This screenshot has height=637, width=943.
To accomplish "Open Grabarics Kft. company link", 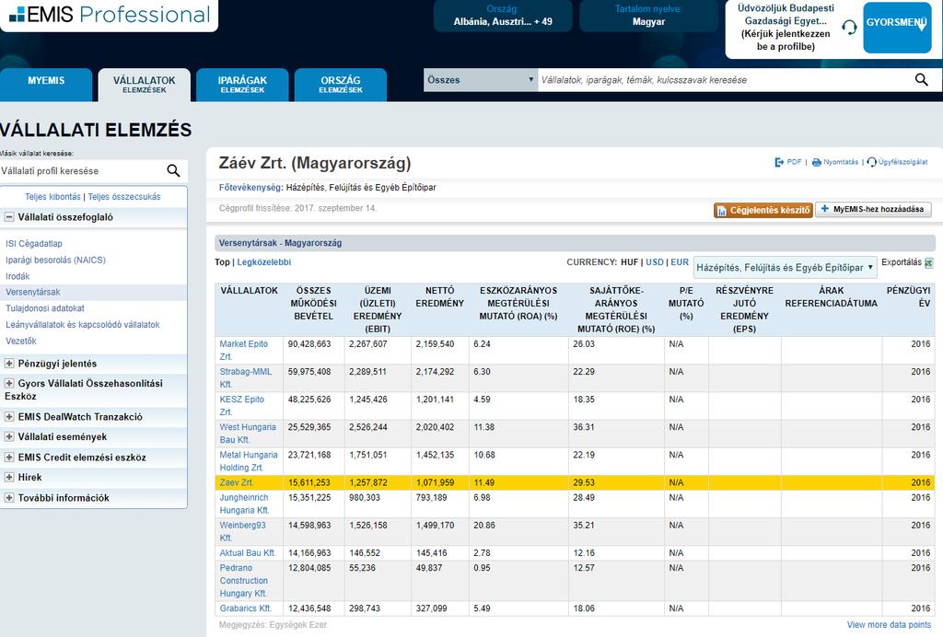I will 245,608.
